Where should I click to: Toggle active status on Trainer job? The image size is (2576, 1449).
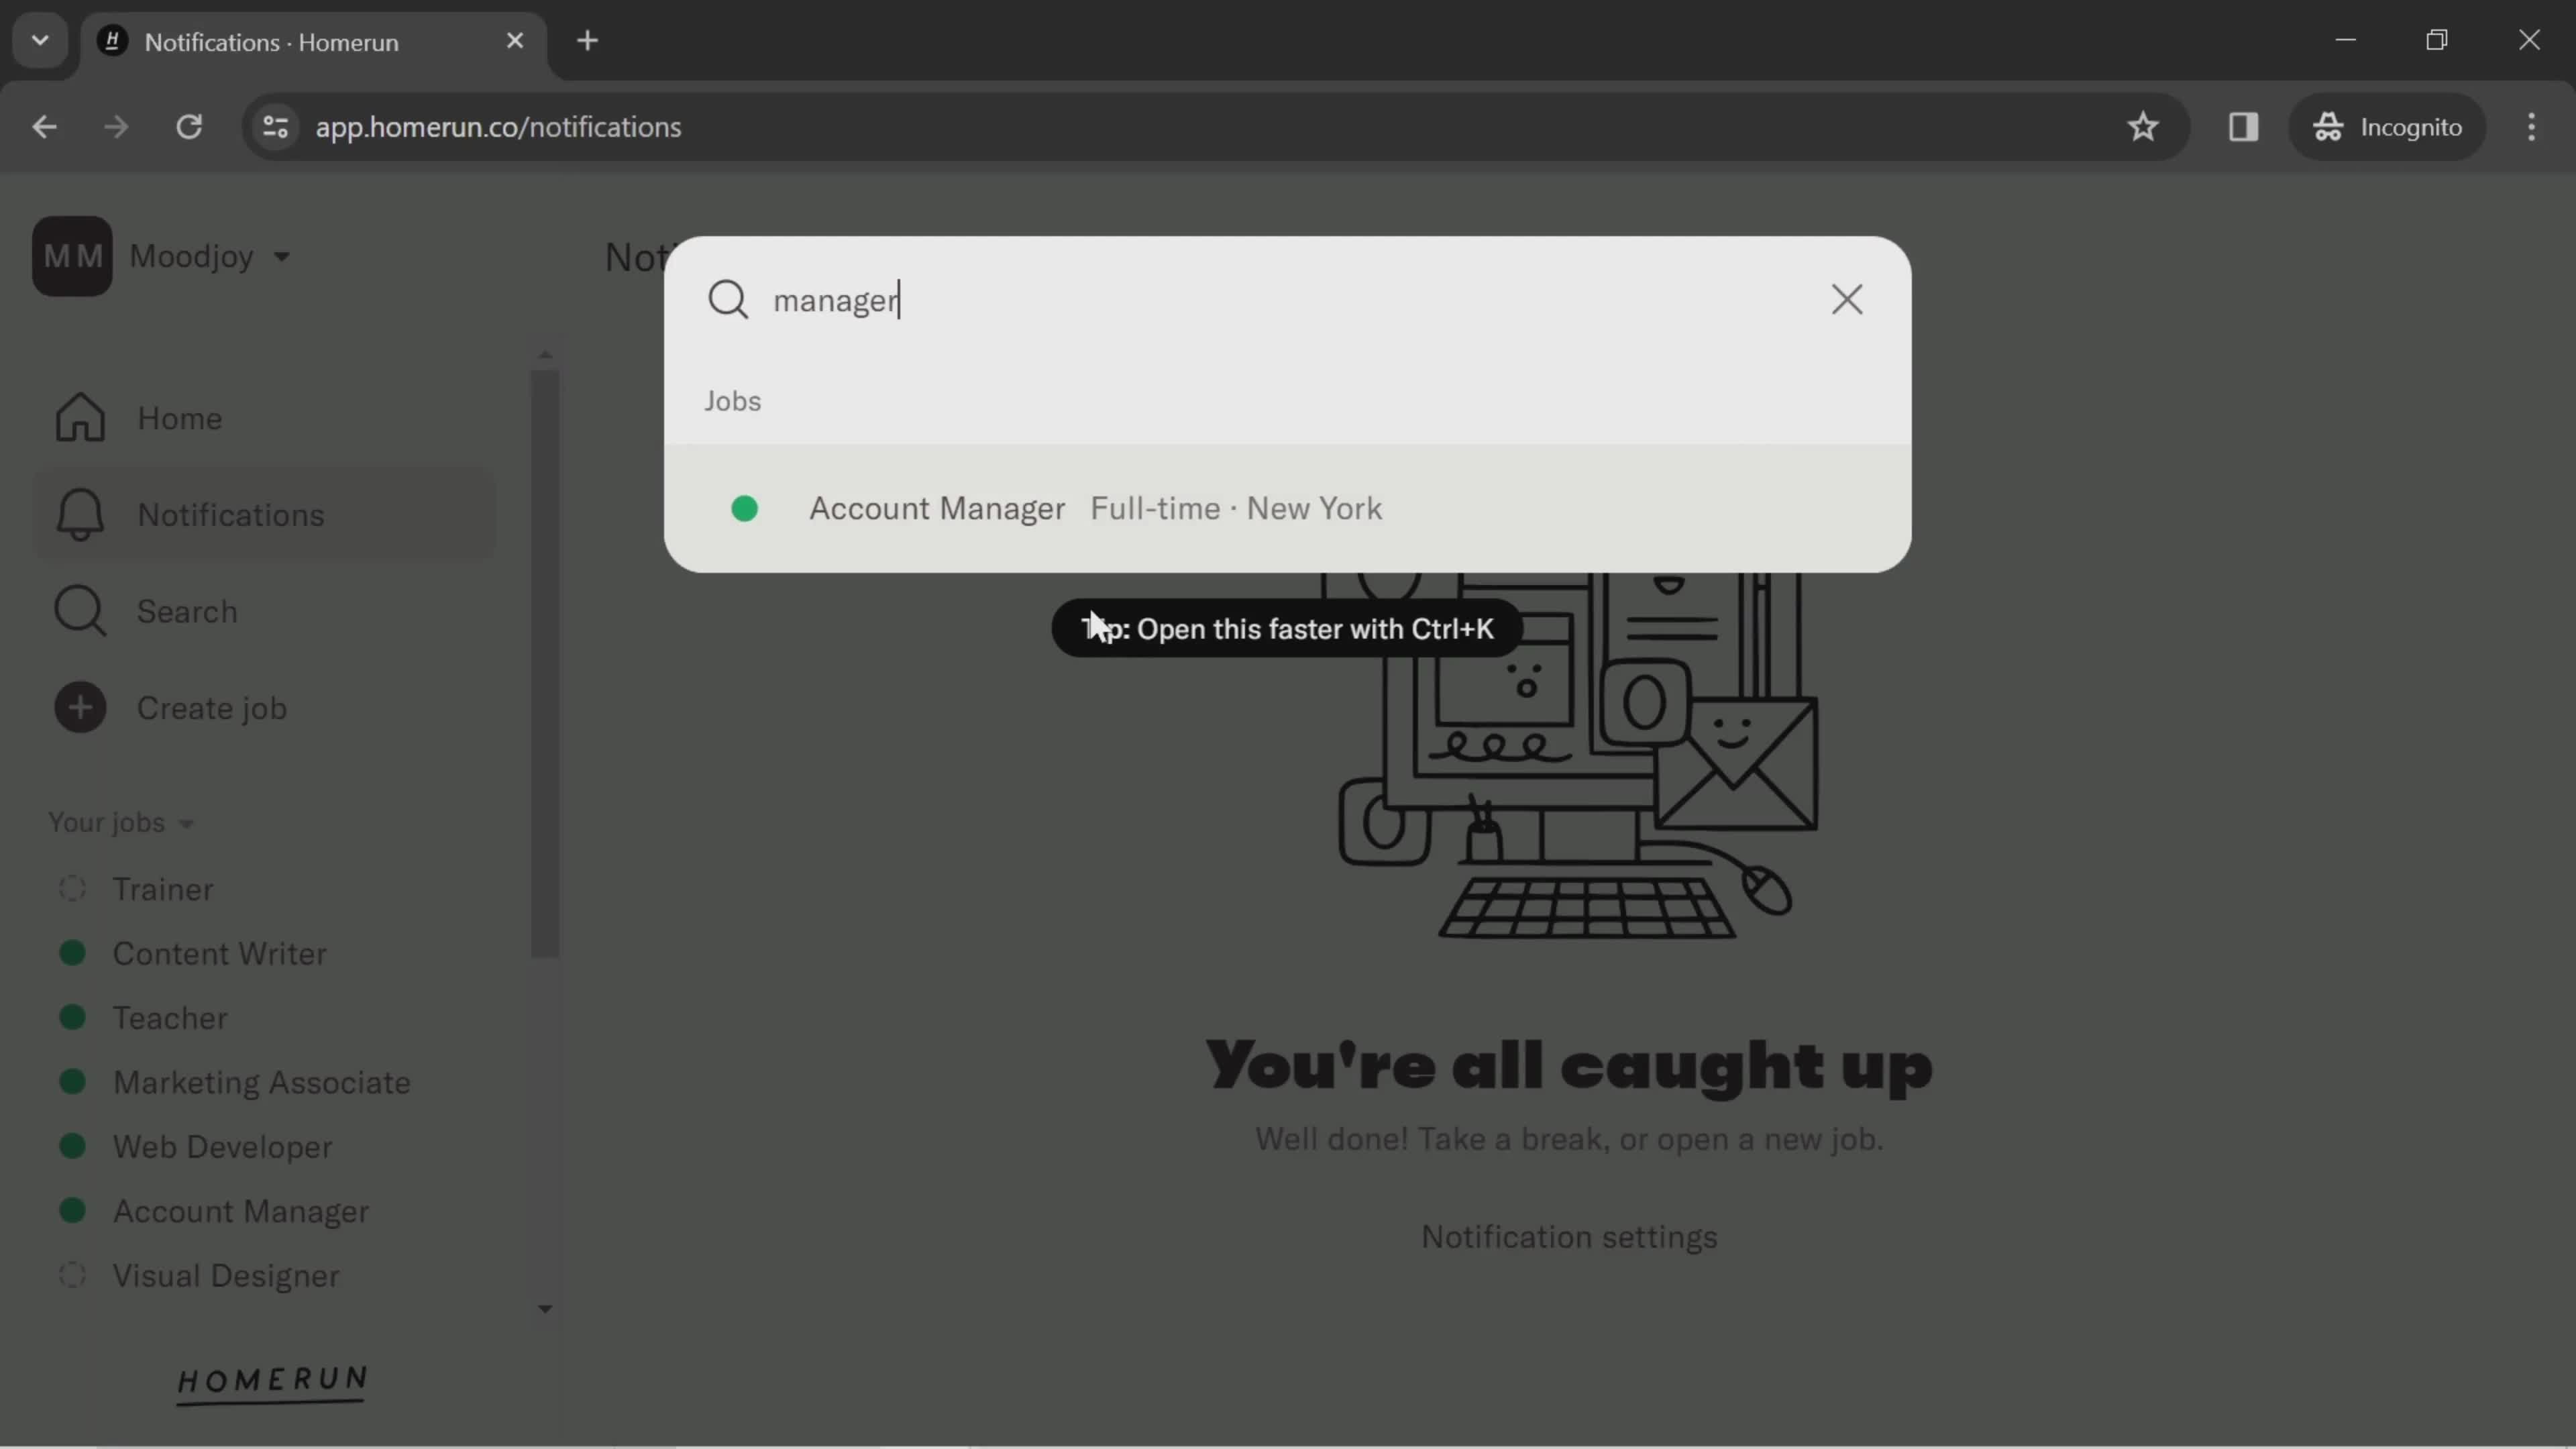[70, 888]
